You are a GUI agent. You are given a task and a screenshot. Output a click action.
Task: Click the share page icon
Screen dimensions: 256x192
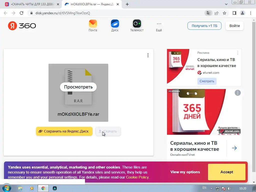[217, 13]
